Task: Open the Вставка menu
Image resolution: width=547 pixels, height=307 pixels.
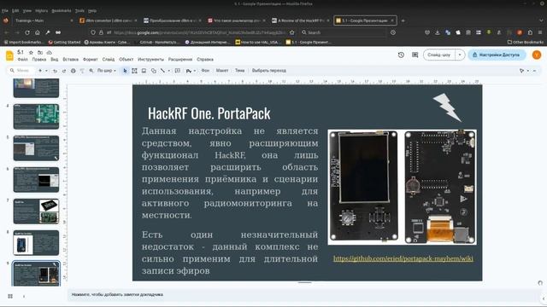Action: (x=70, y=60)
